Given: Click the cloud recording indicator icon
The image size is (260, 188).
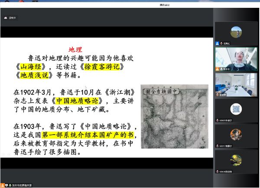Looking at the screenshot, I should point(6,18).
